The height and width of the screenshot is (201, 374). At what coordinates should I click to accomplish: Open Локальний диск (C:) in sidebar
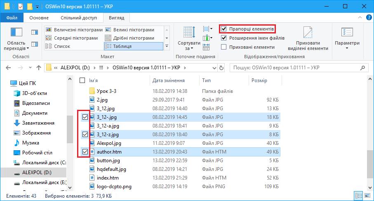click(x=44, y=163)
